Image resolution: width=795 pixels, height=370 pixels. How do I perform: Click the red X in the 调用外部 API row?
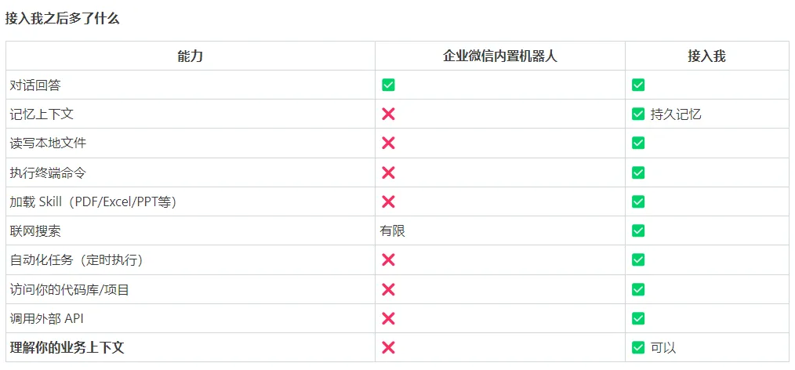[x=388, y=318]
